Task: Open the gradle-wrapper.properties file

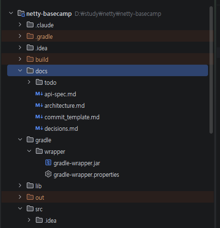Action: pos(86,175)
